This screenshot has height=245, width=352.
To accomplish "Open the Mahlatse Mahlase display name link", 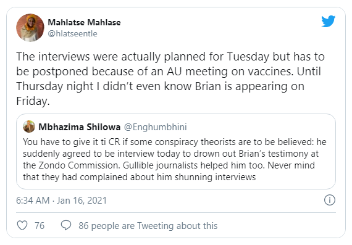I will (84, 22).
